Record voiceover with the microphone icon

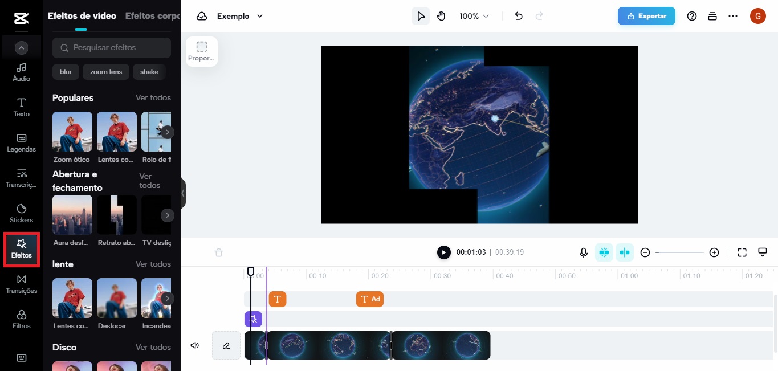coord(584,252)
